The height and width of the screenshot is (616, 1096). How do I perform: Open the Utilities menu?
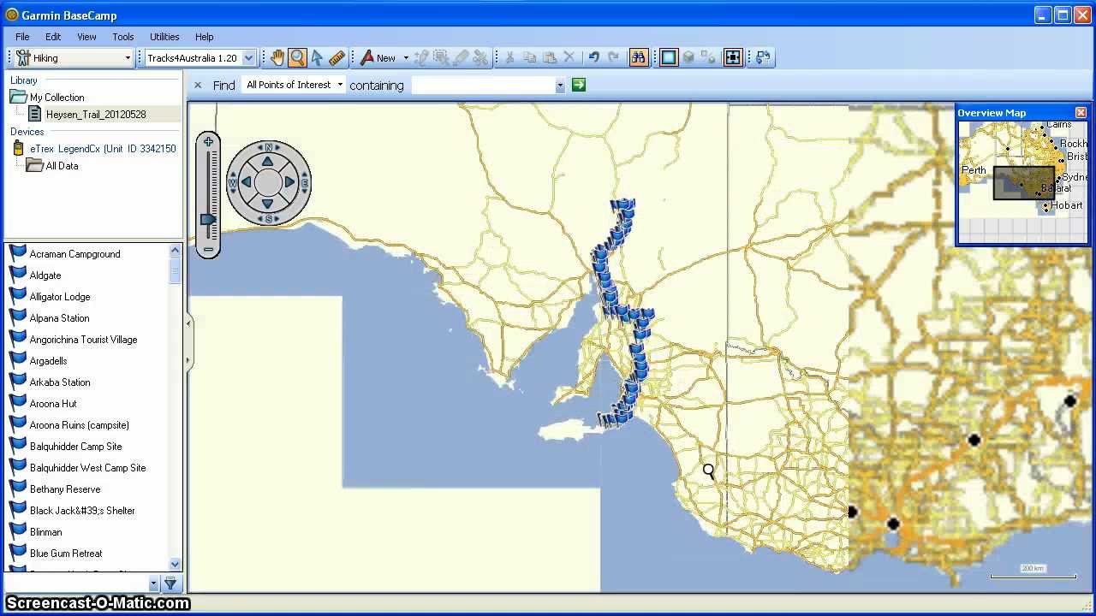point(164,37)
